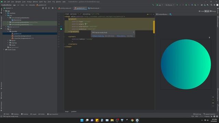Click the warning count indicator in editor
Image resolution: width=219 pixels, height=123 pixels.
[x=148, y=14]
